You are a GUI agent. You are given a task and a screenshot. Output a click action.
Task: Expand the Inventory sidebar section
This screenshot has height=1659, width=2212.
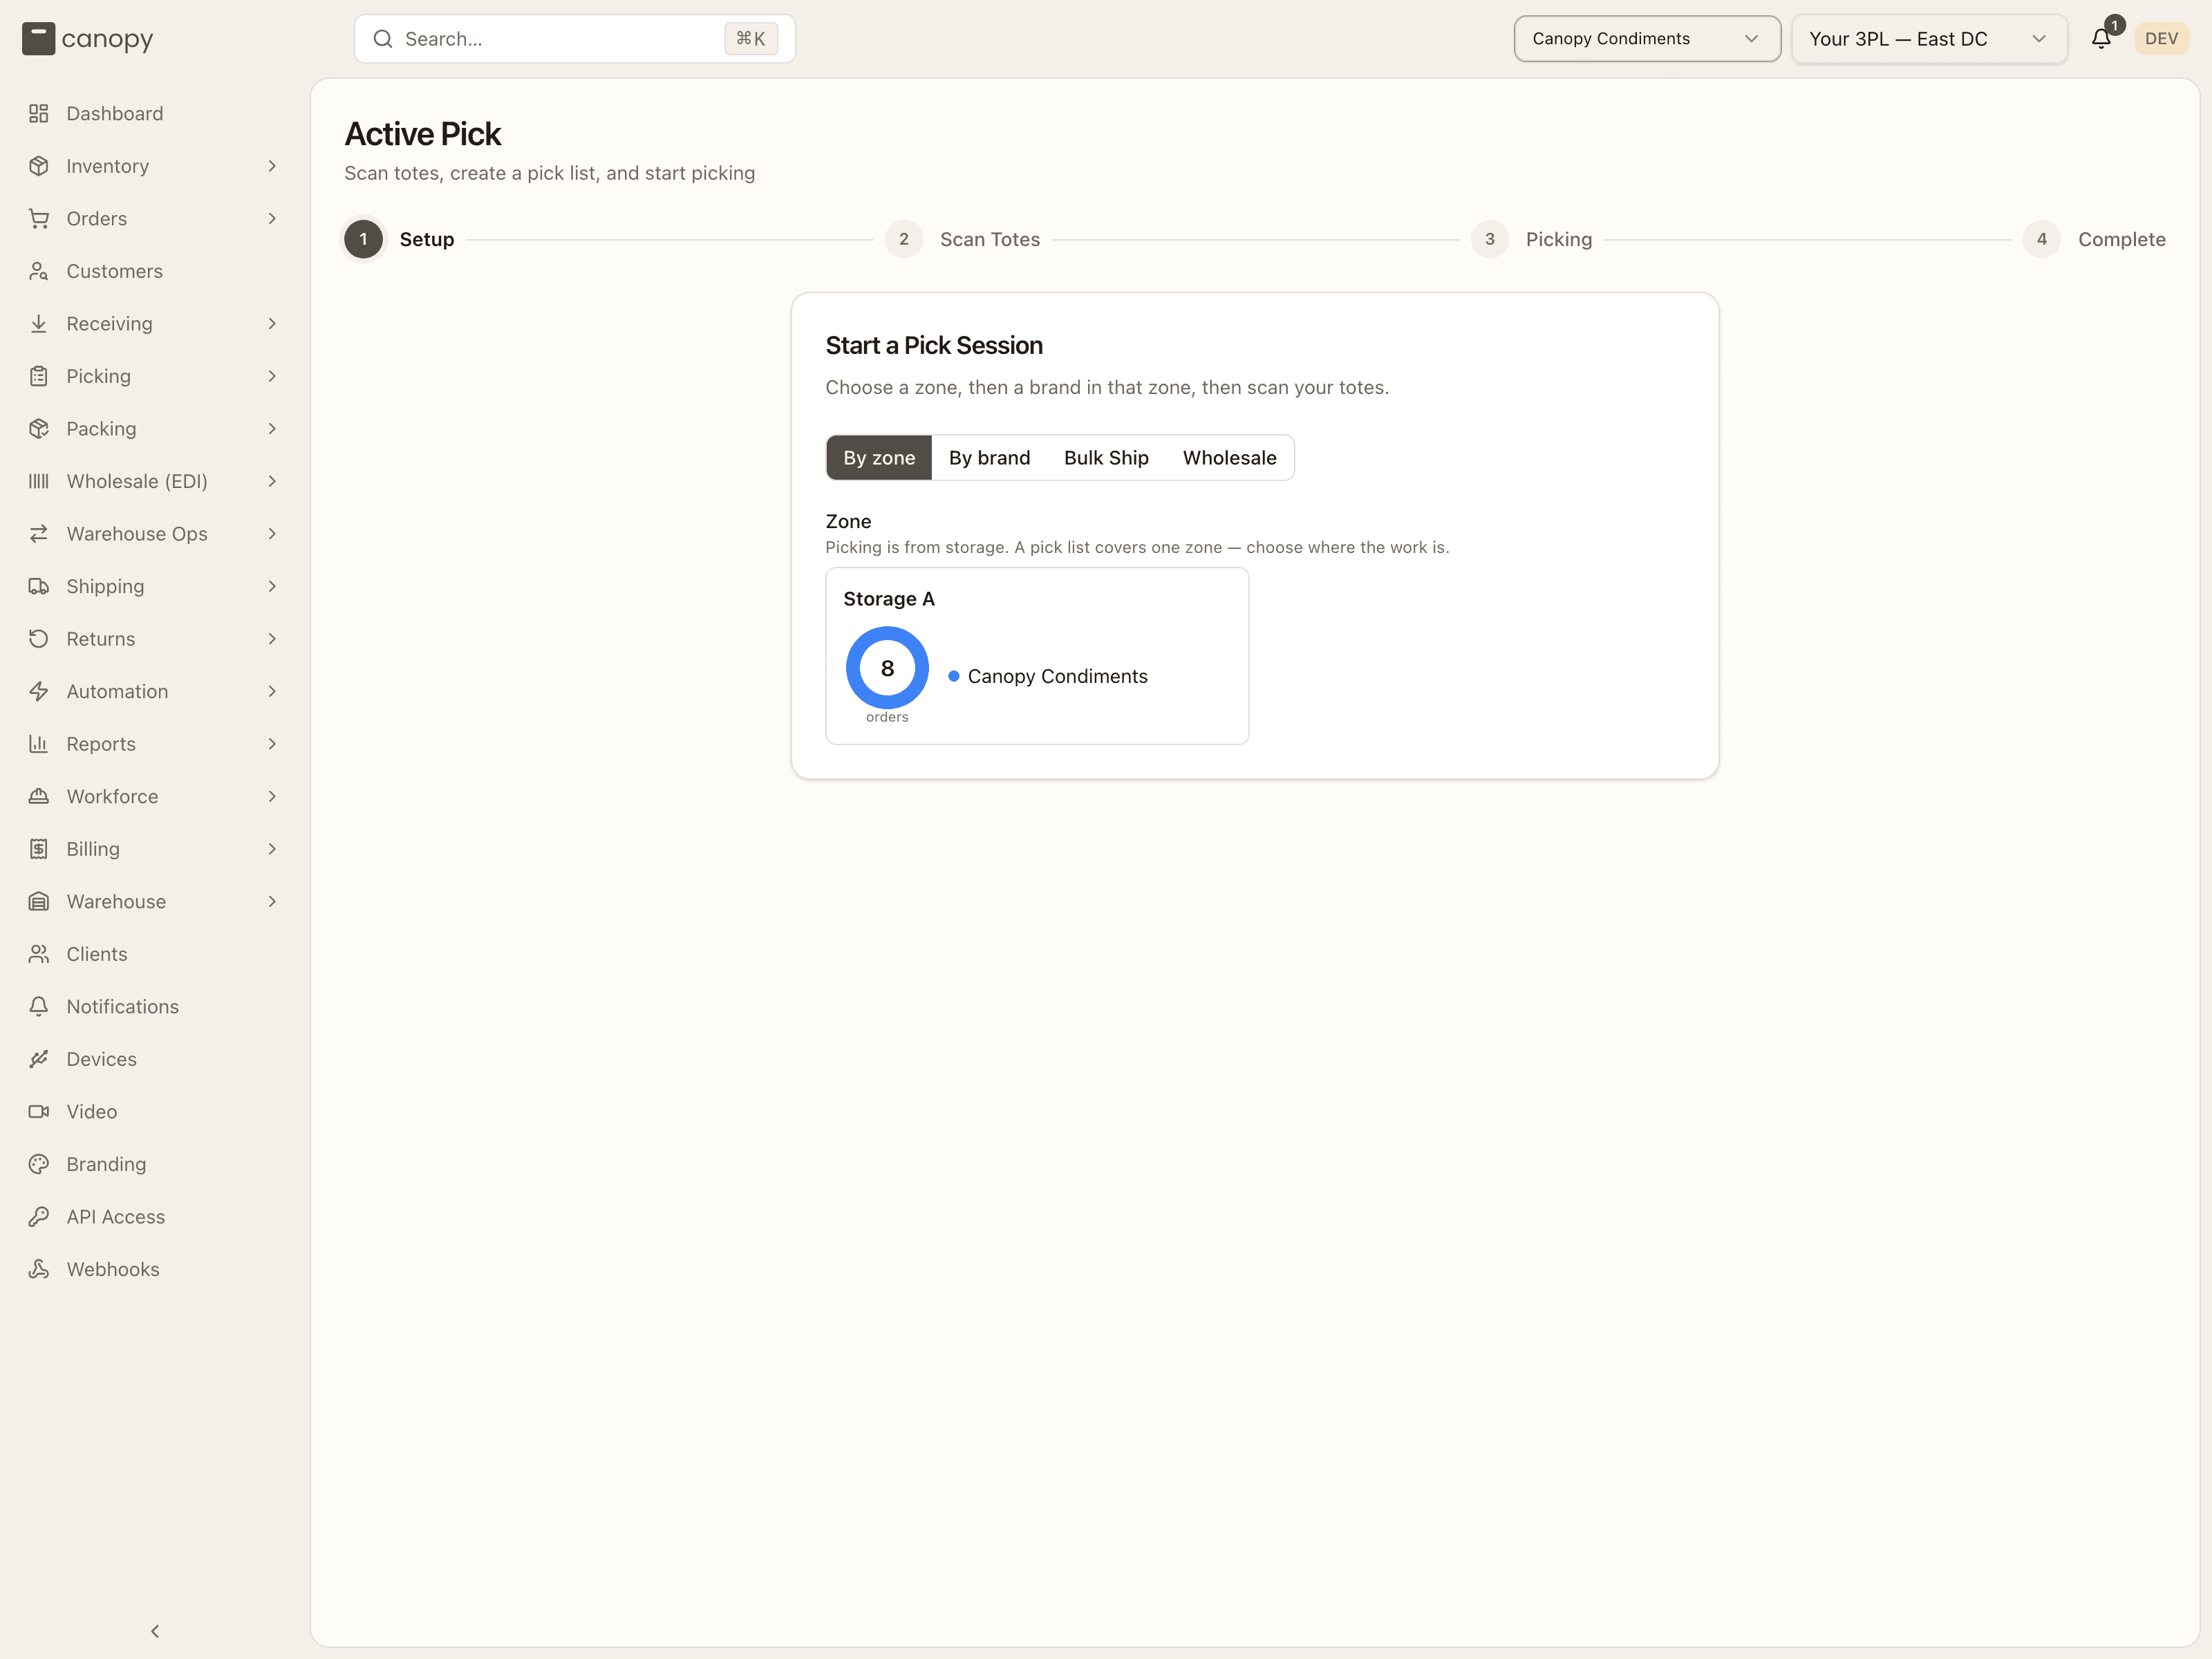pos(154,166)
